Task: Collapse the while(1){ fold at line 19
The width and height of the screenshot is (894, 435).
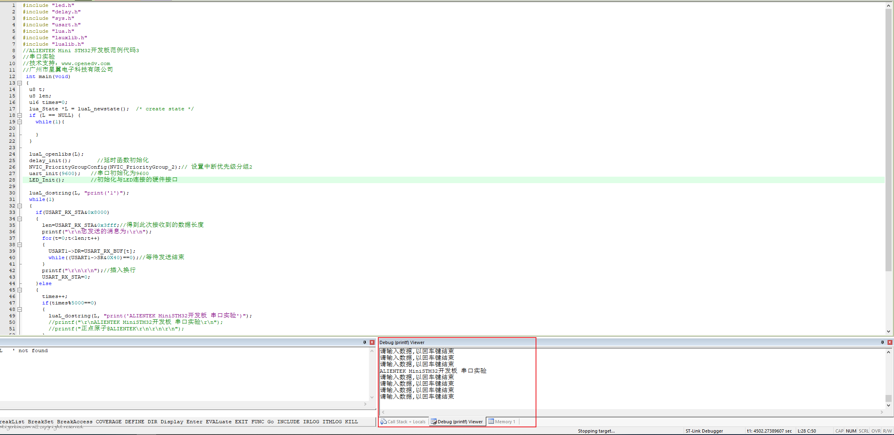Action: 19,122
